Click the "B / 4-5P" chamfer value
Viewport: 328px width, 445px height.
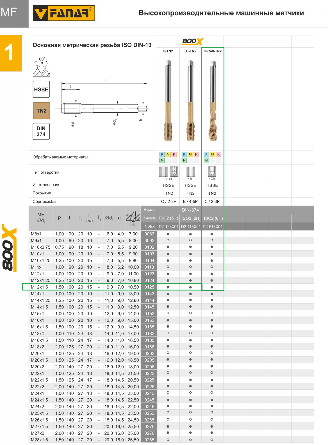190,201
